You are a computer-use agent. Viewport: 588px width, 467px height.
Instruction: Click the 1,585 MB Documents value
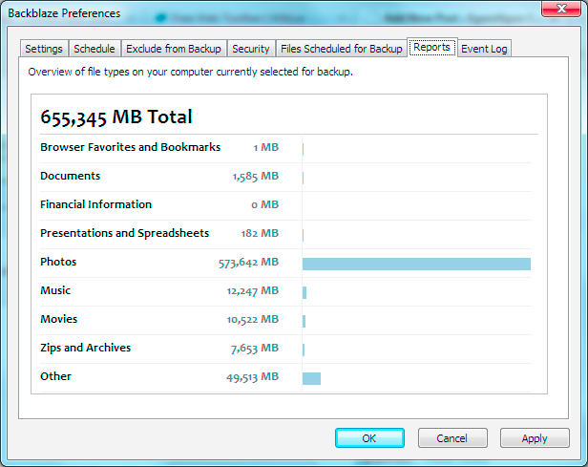click(256, 177)
